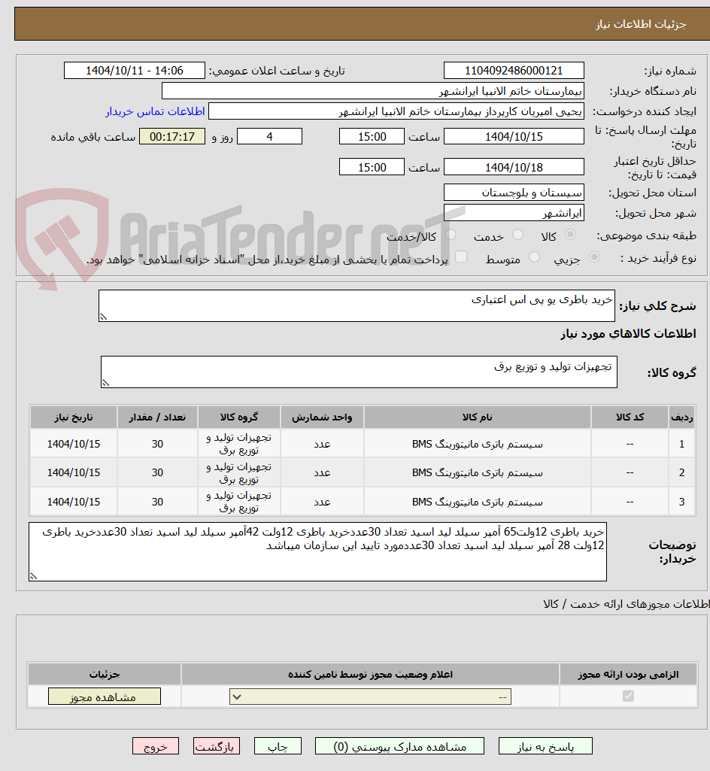Click the پاسخ به نیاز button
The height and width of the screenshot is (771, 710).
click(x=545, y=746)
